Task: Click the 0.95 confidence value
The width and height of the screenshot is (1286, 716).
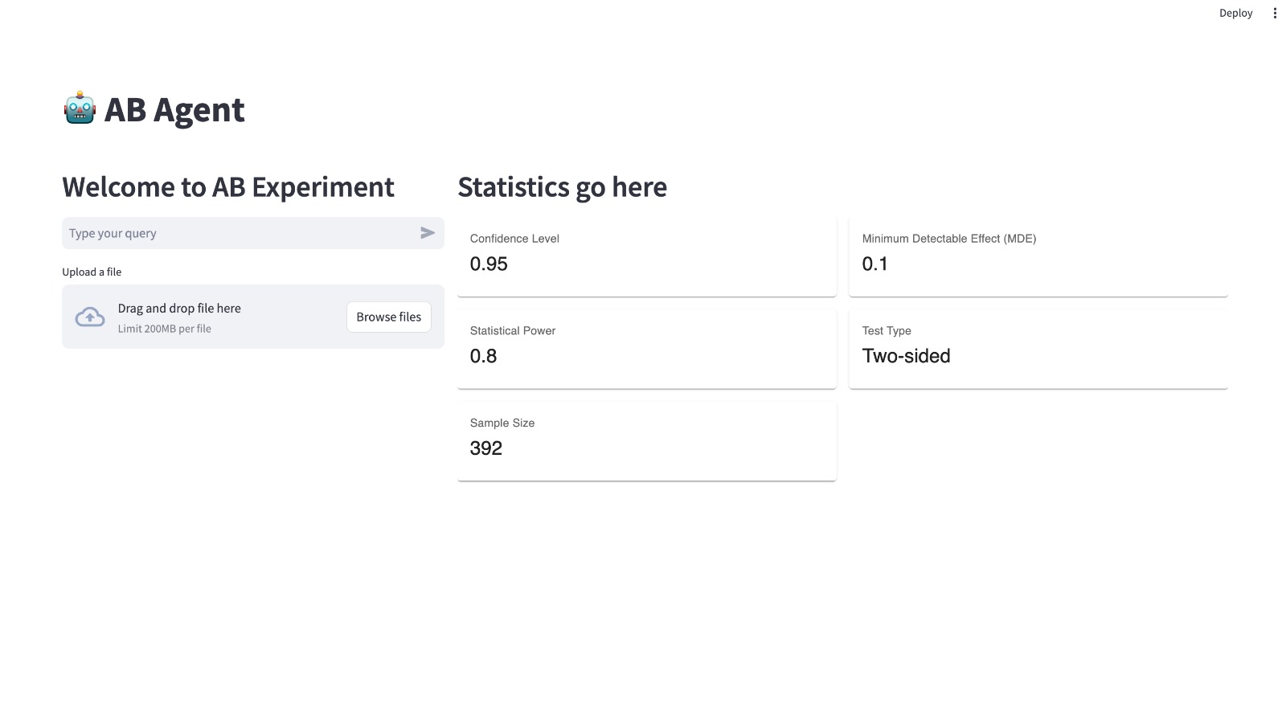Action: tap(489, 264)
